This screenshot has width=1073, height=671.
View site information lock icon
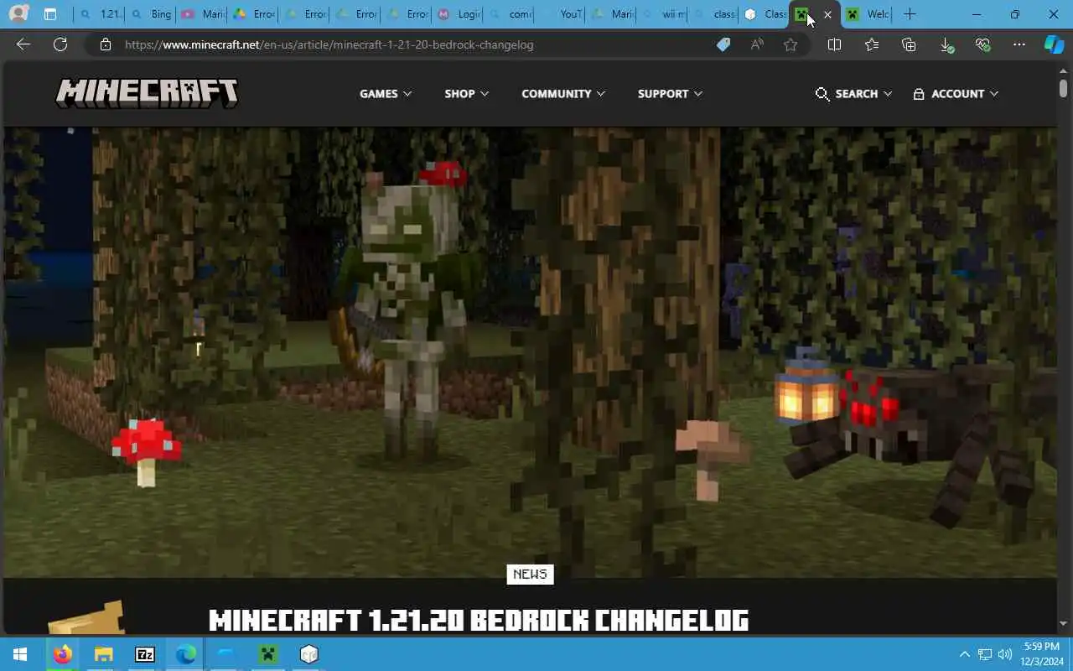click(x=105, y=44)
